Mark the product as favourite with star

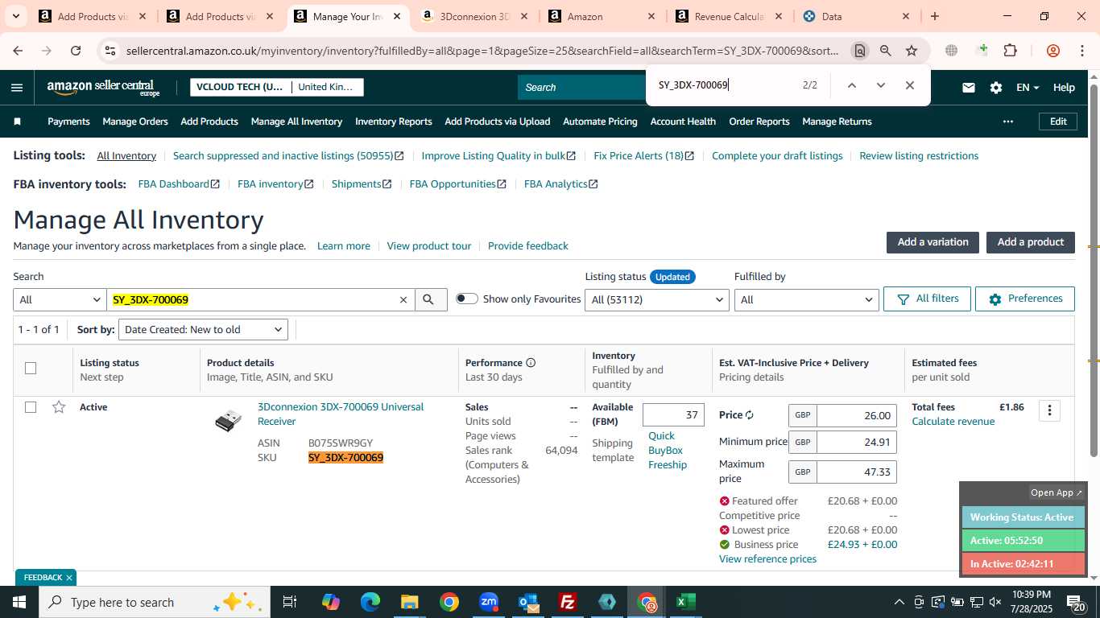tap(59, 407)
